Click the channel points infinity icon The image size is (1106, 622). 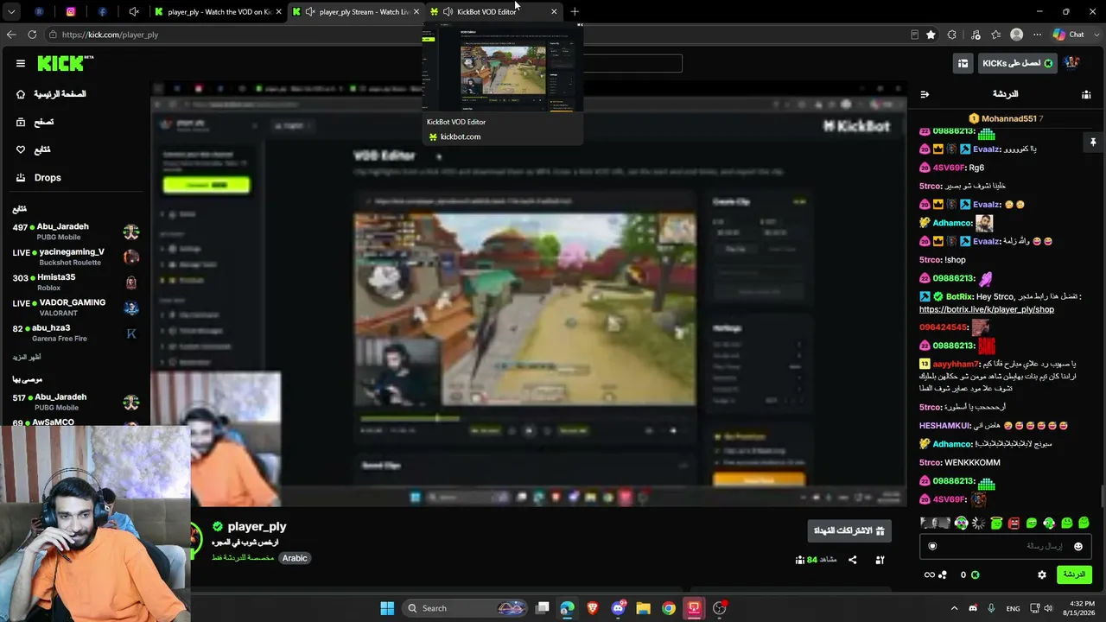(930, 574)
